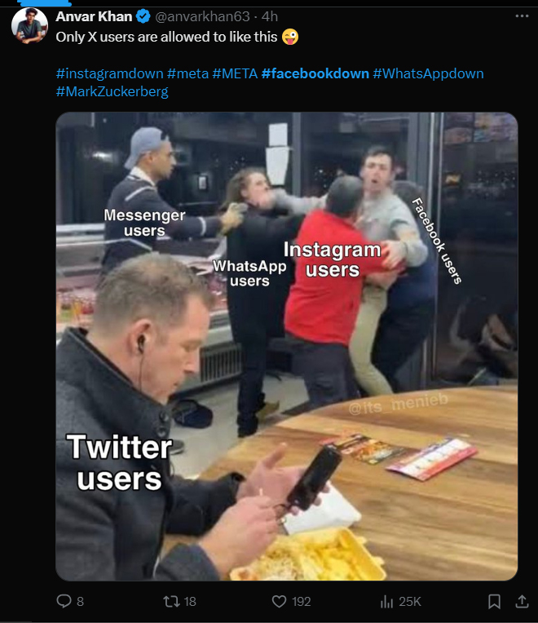The height and width of the screenshot is (623, 538).
Task: Open the @anvarkhan63 handle link
Action: click(x=202, y=16)
